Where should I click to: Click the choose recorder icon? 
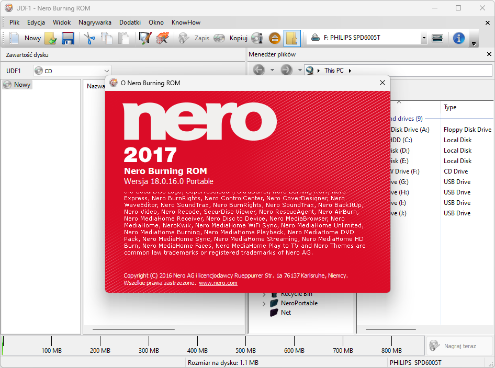437,38
